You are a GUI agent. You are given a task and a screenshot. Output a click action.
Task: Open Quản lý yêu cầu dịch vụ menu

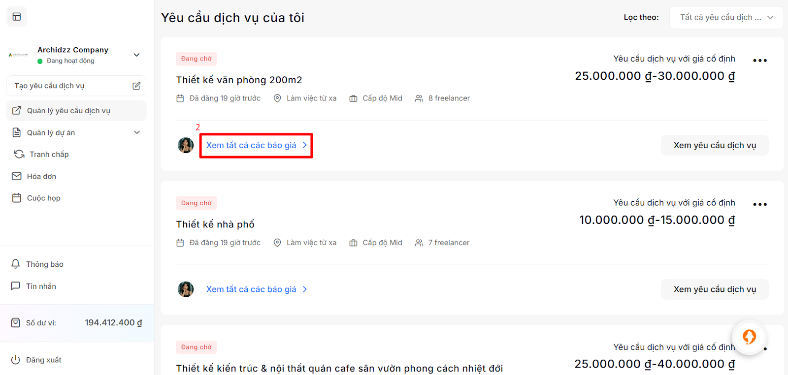click(x=68, y=111)
